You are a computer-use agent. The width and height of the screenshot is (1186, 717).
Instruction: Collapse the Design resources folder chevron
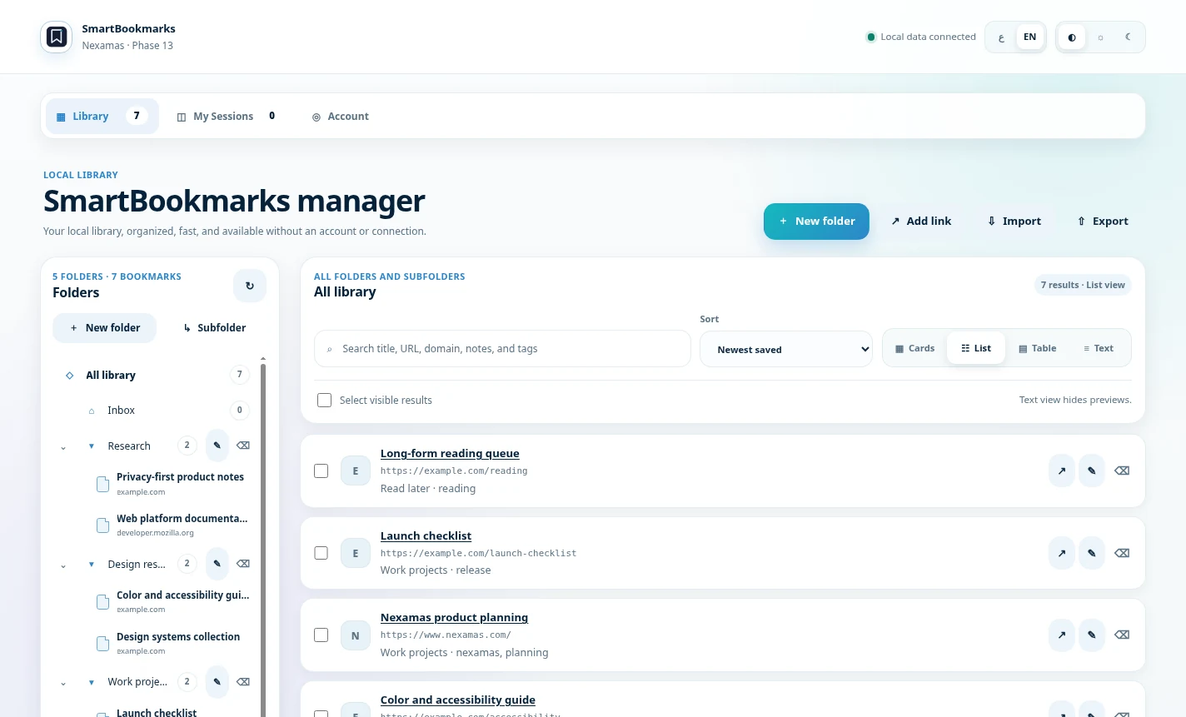[x=63, y=565]
